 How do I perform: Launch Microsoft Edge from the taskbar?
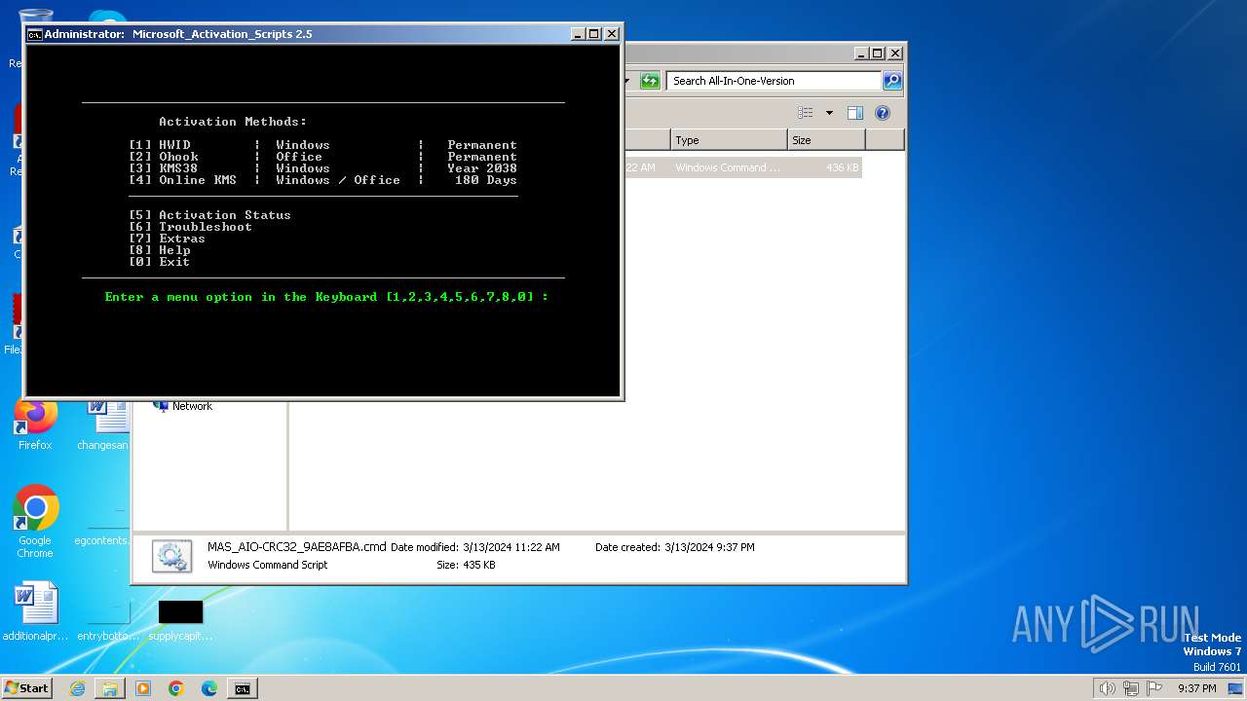pyautogui.click(x=208, y=688)
